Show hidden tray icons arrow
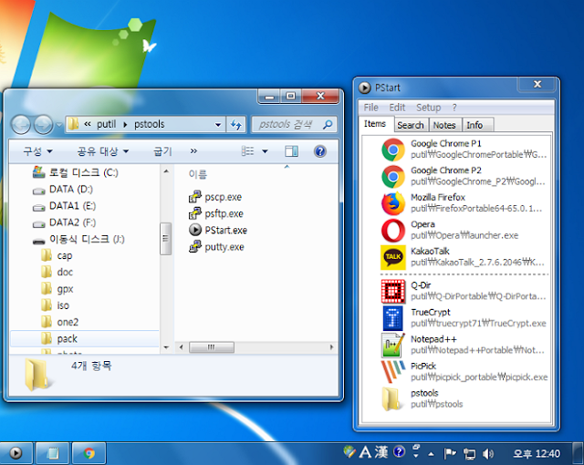584x465 pixels. 431,453
